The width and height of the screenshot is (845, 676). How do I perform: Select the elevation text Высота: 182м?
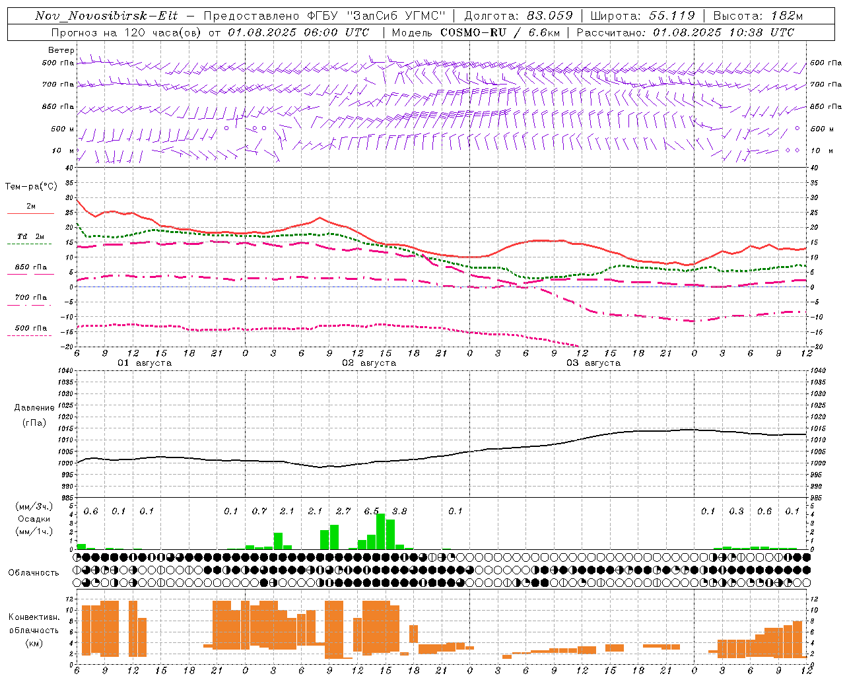click(x=759, y=16)
